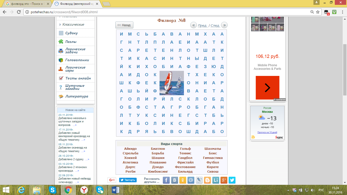
Task: Share on Odnoklassniki icon
Action: pyautogui.click(x=183, y=180)
